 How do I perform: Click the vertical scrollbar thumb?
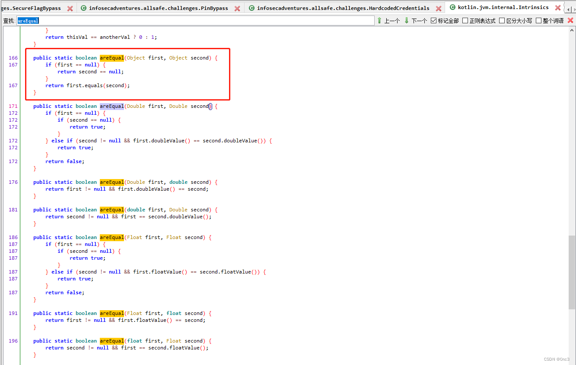(572, 272)
